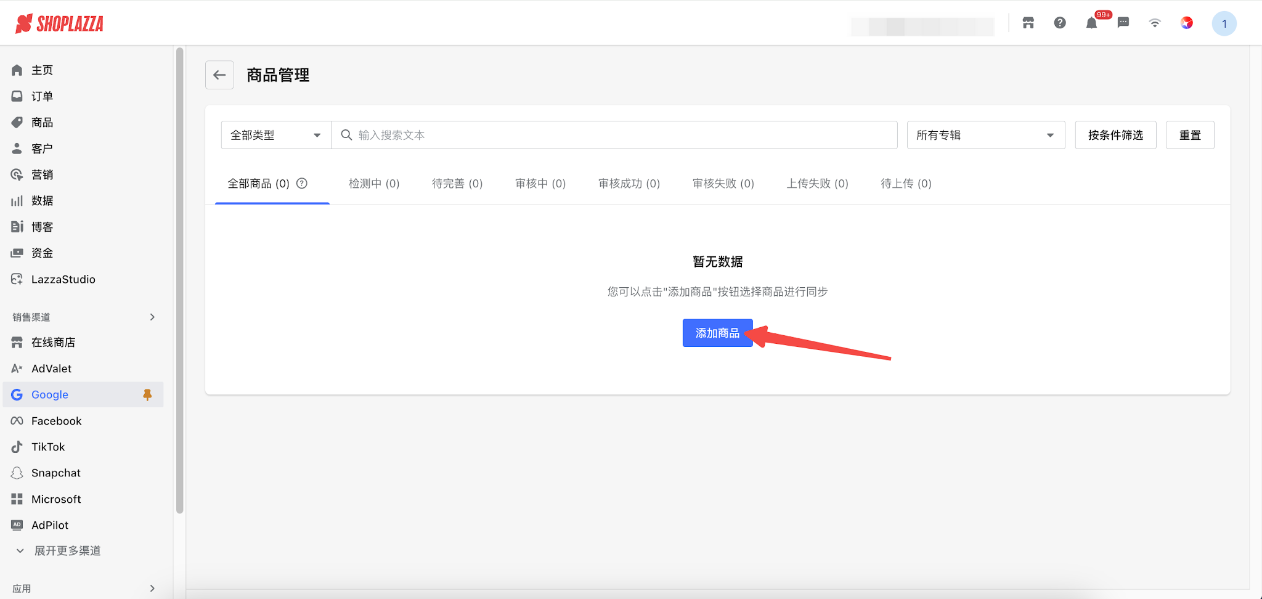
Task: Open the 所有专辑 dropdown
Action: pos(986,135)
